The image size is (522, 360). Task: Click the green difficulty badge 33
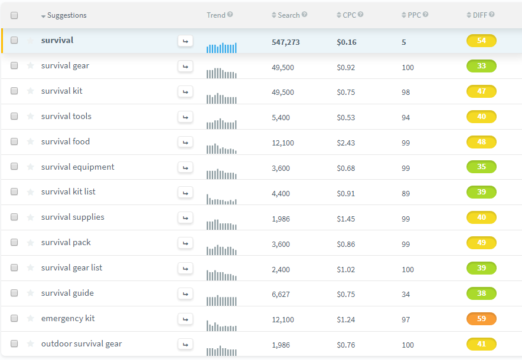[x=481, y=66]
